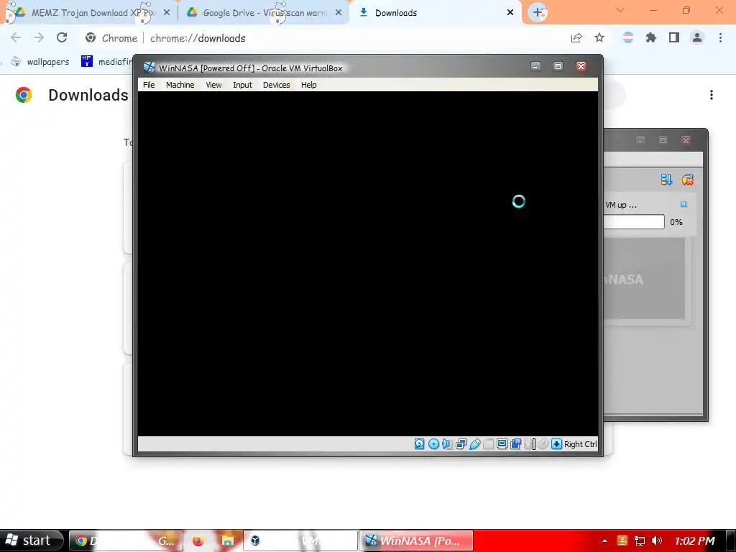
Task: Click the notification center sort icon in VirtualBox Manager
Action: pos(666,179)
